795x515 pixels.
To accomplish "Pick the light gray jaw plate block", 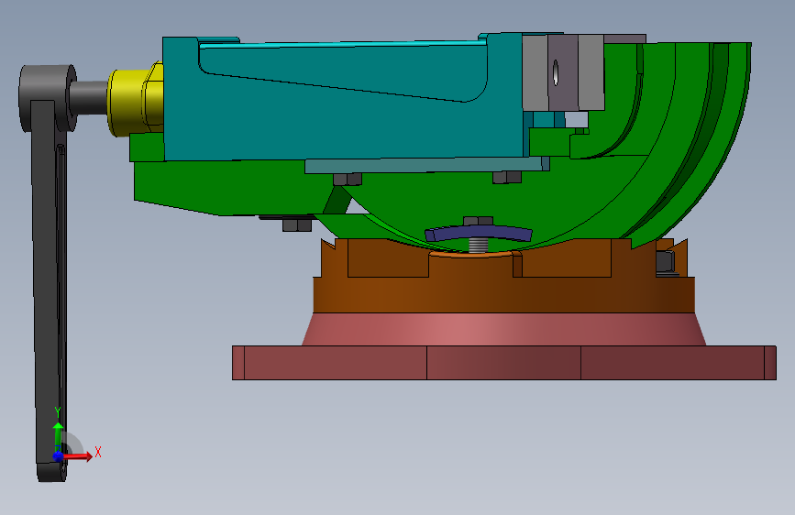I will (535, 72).
